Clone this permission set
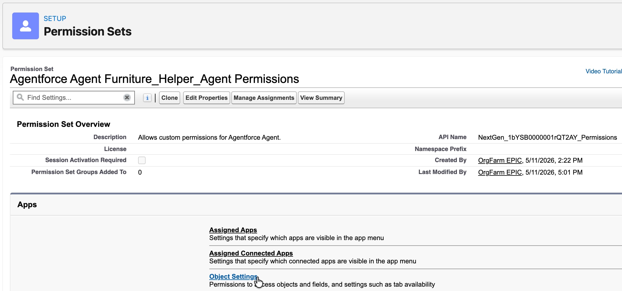This screenshot has height=291, width=622. [169, 98]
